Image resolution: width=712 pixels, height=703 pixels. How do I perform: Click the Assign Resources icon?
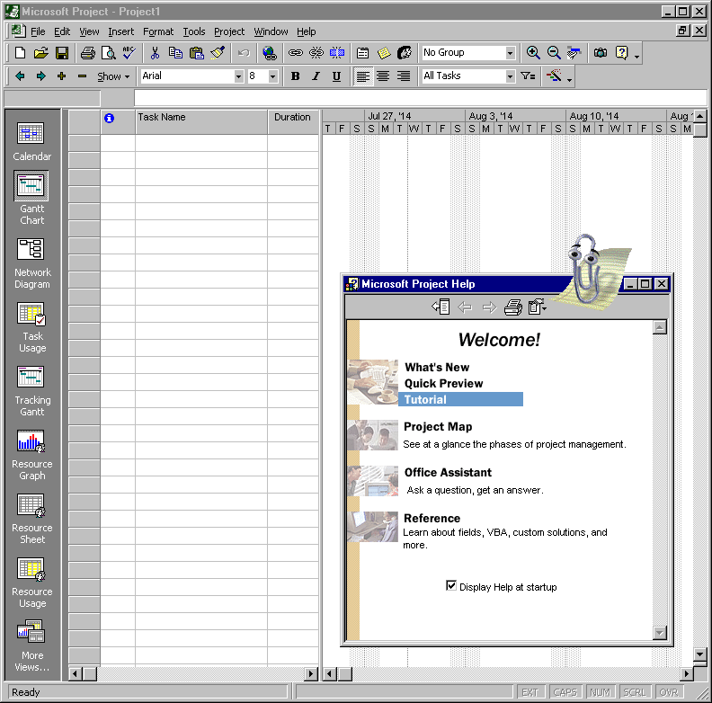pyautogui.click(x=405, y=53)
